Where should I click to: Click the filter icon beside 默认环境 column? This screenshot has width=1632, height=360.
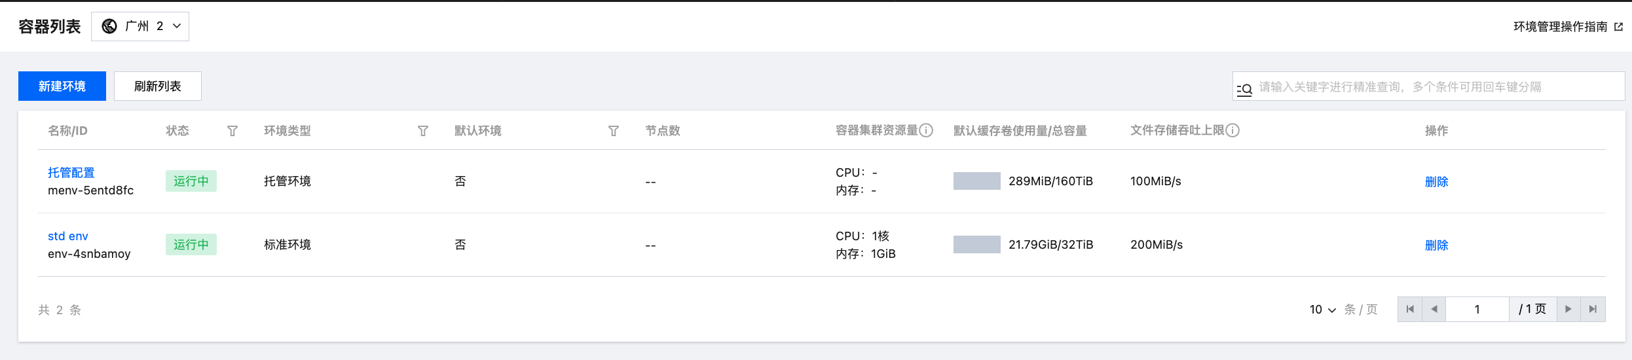(614, 131)
